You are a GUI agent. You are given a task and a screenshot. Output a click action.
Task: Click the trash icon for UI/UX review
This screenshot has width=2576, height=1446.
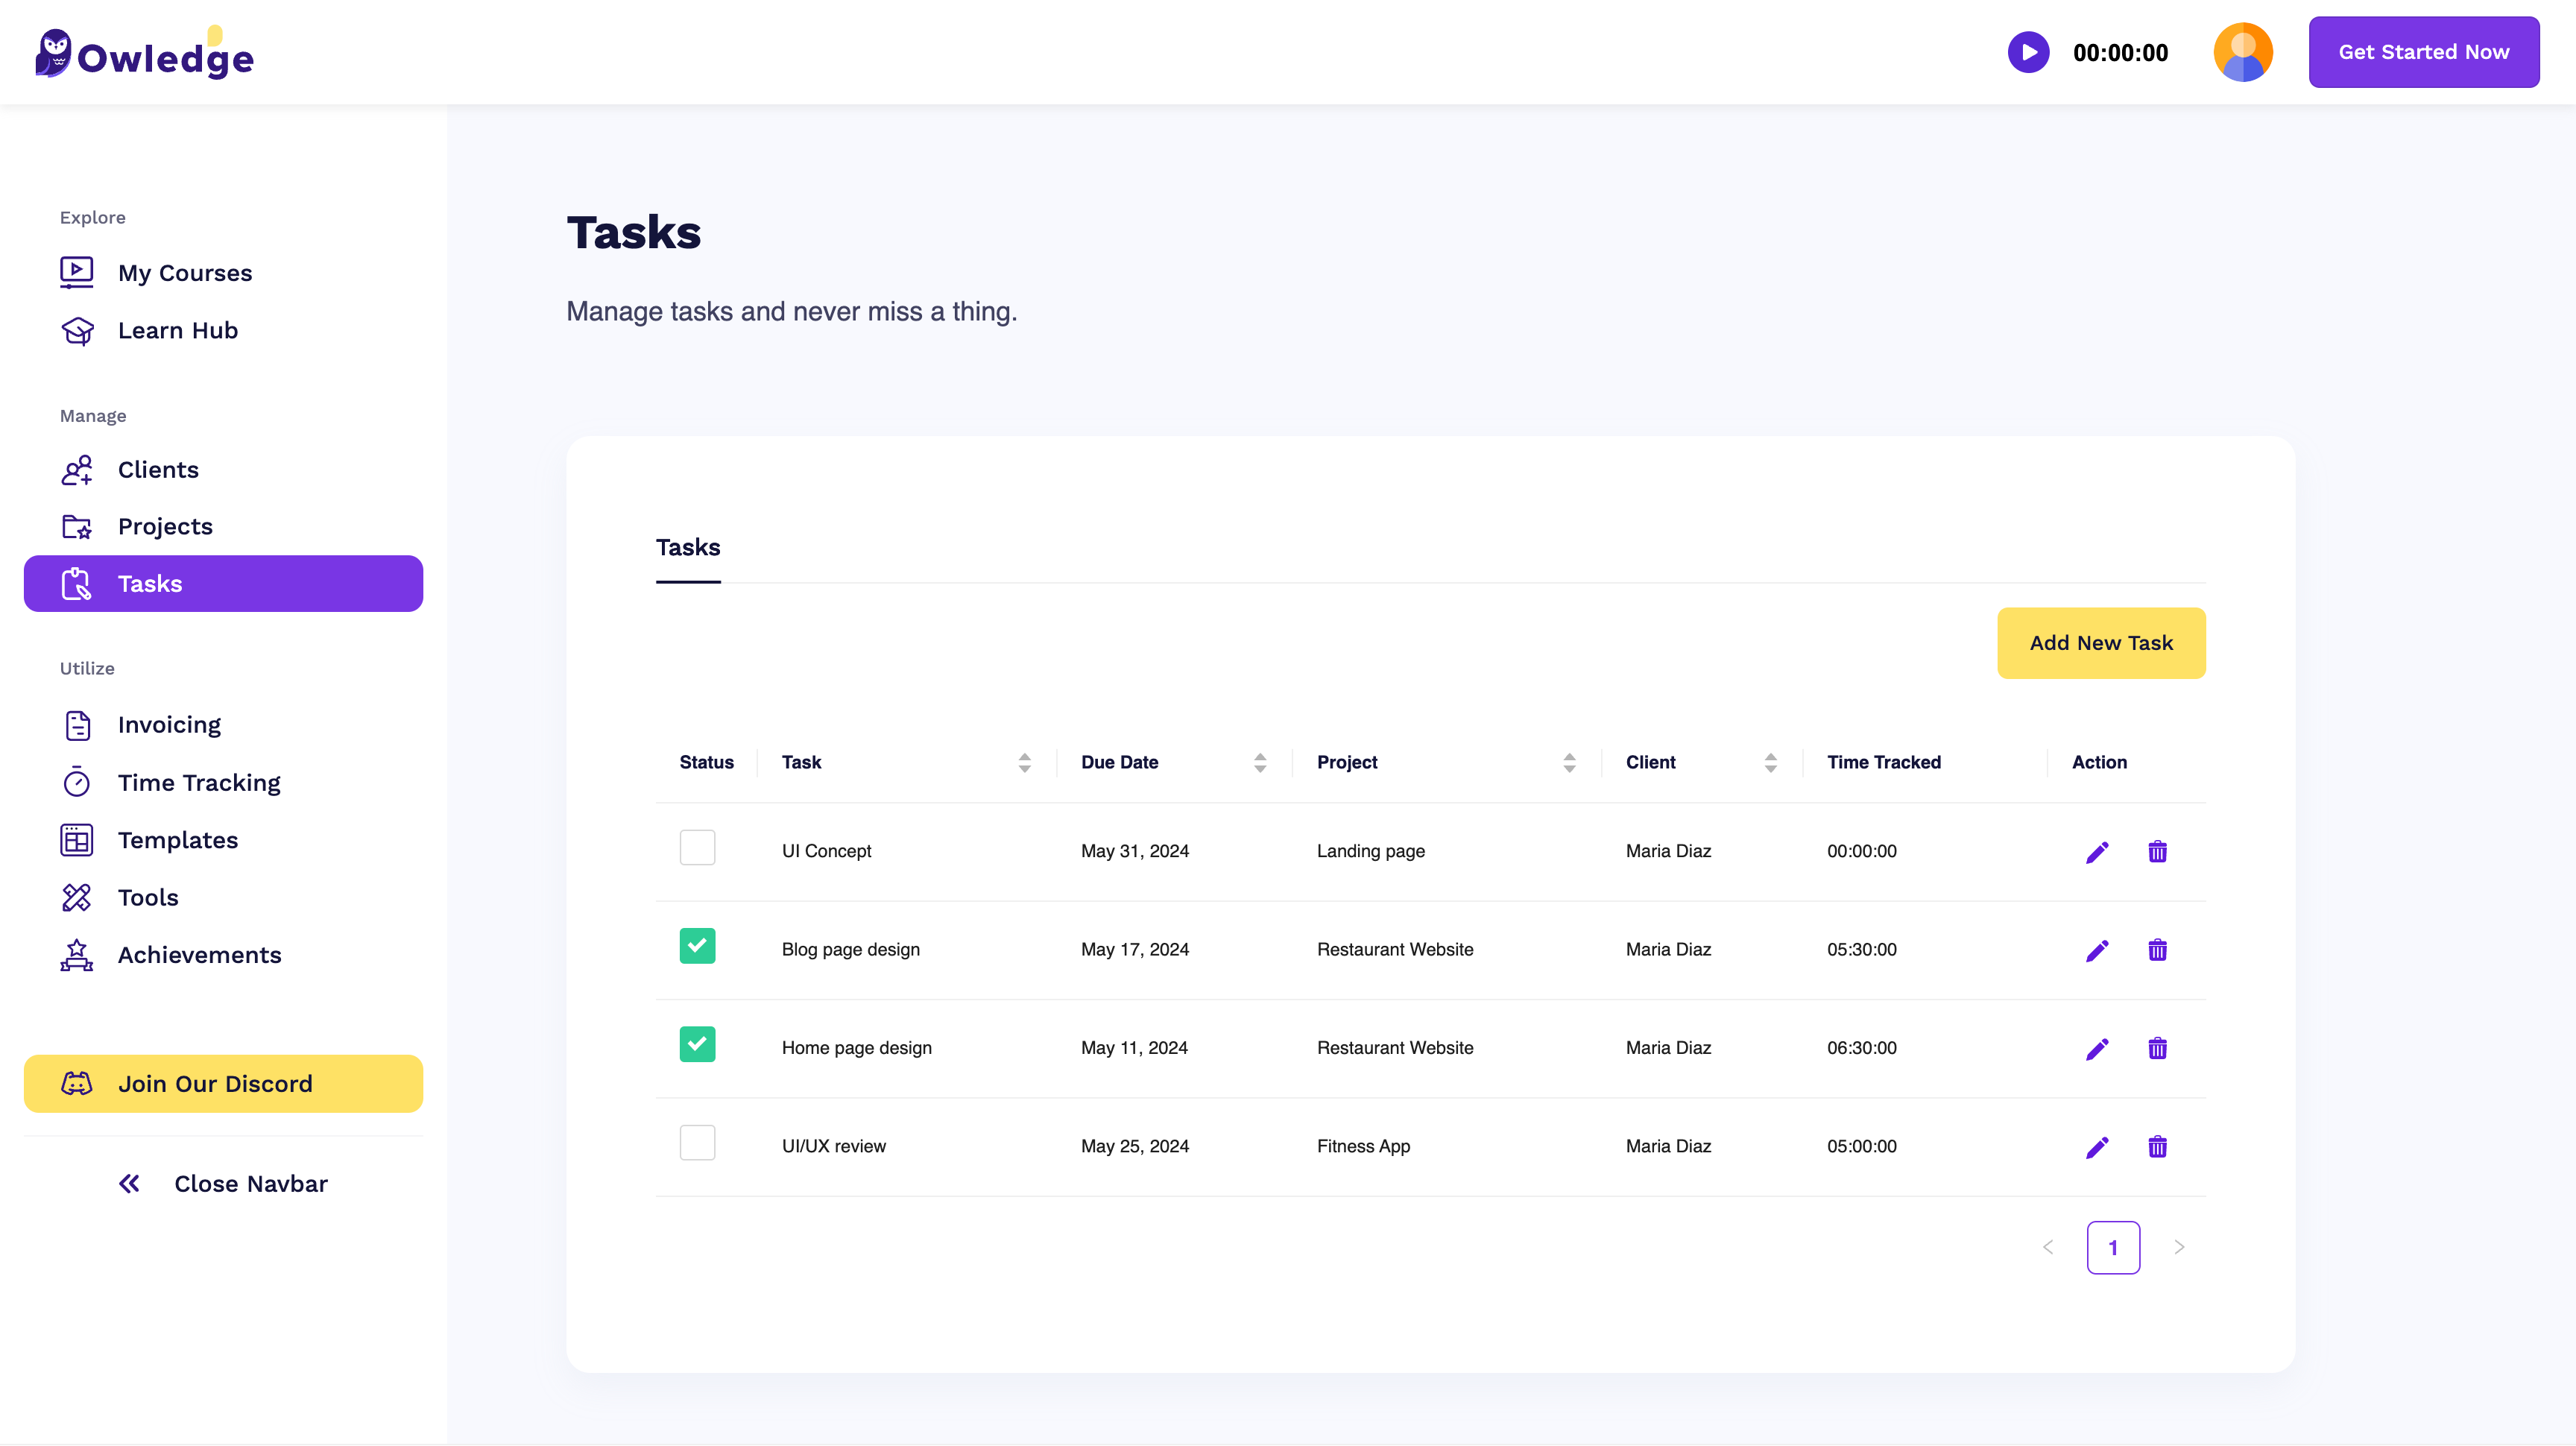pos(2157,1147)
